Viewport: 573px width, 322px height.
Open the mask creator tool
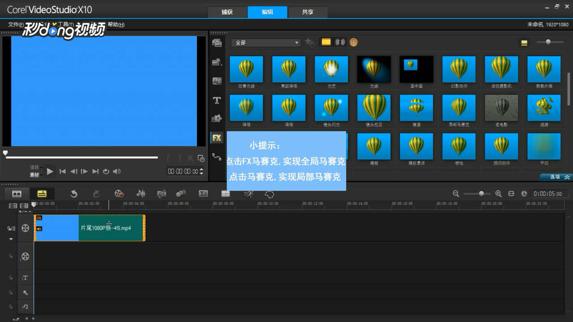pyautogui.click(x=269, y=194)
